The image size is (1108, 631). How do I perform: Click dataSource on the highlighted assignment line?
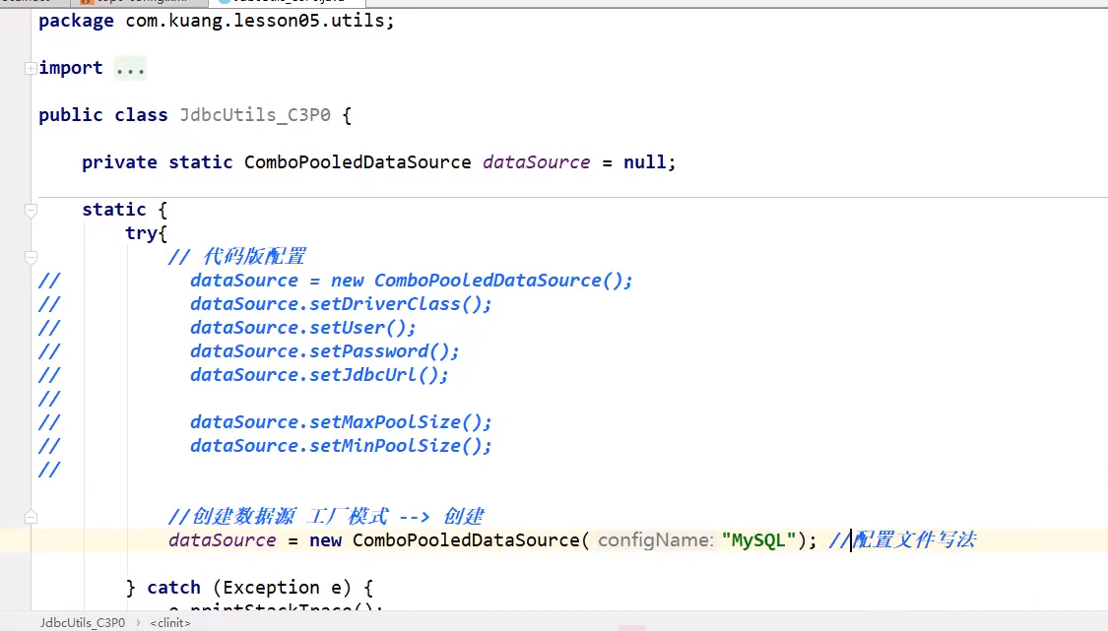coord(222,540)
